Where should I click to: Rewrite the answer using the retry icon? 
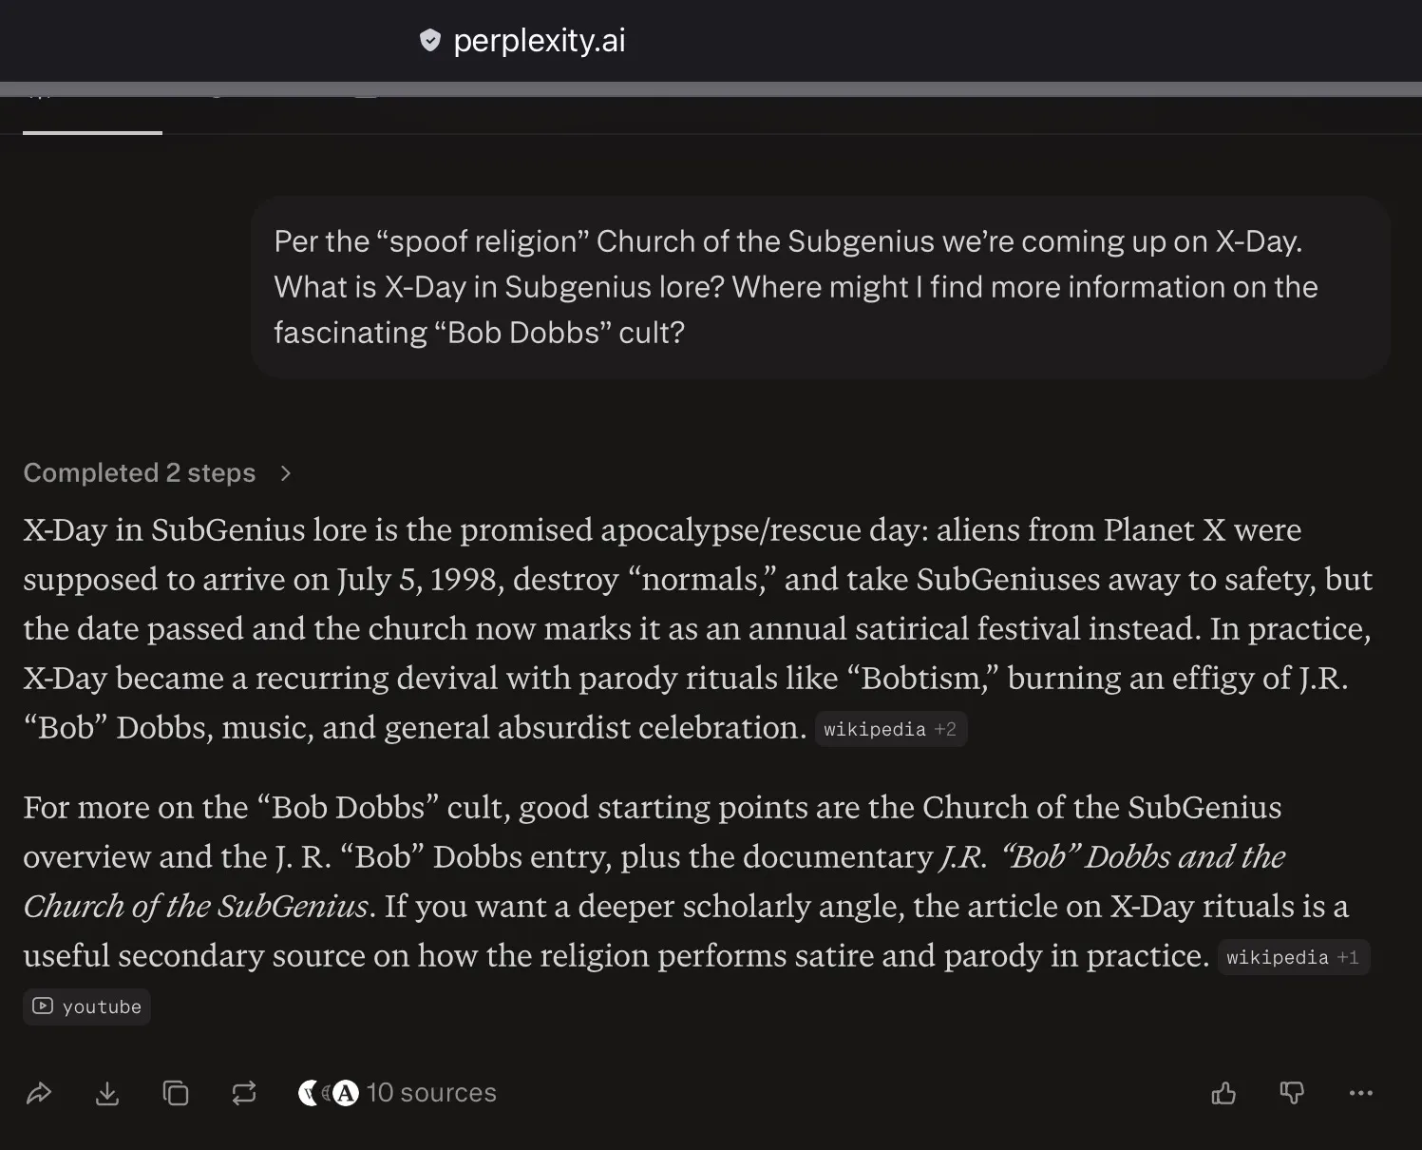(x=244, y=1093)
